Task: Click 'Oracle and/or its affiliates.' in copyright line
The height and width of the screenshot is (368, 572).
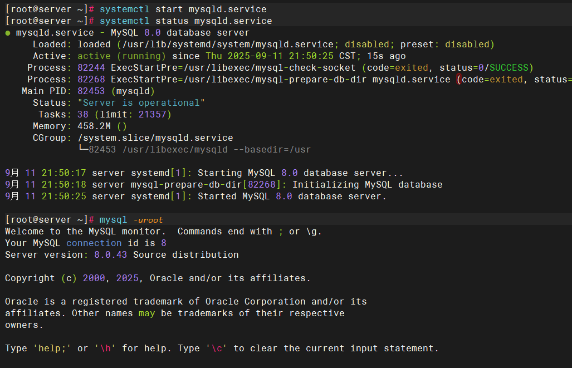Action: click(230, 278)
